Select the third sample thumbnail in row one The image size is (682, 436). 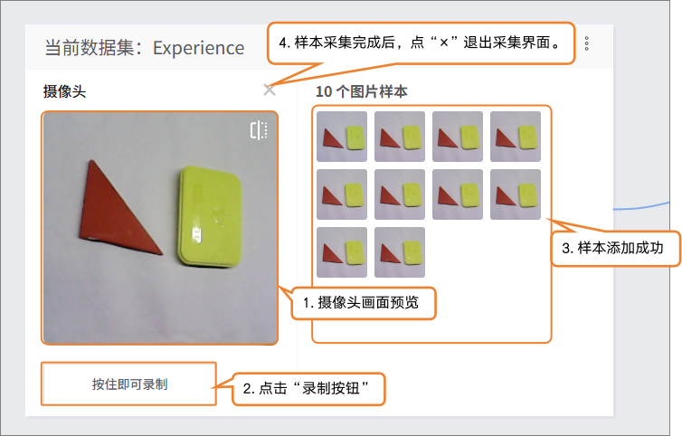click(458, 137)
